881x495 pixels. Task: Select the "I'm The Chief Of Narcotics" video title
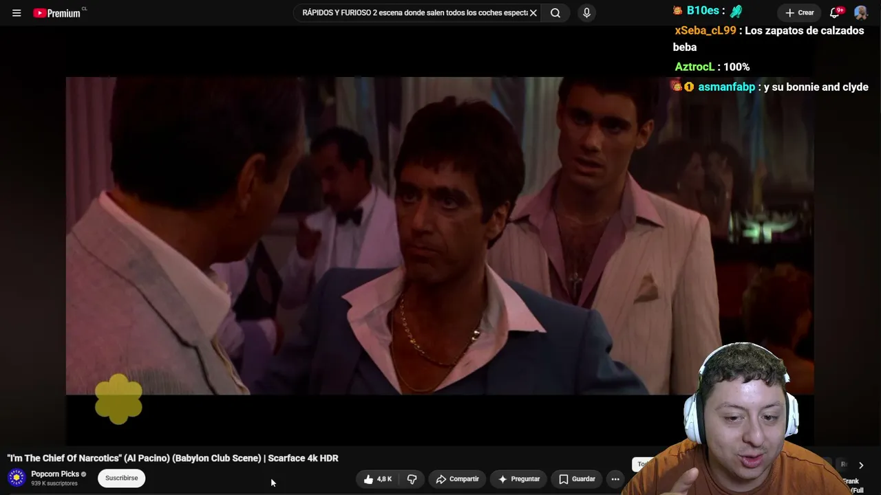pos(173,458)
